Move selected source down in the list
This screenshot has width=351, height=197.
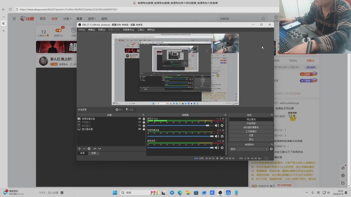coord(100,148)
